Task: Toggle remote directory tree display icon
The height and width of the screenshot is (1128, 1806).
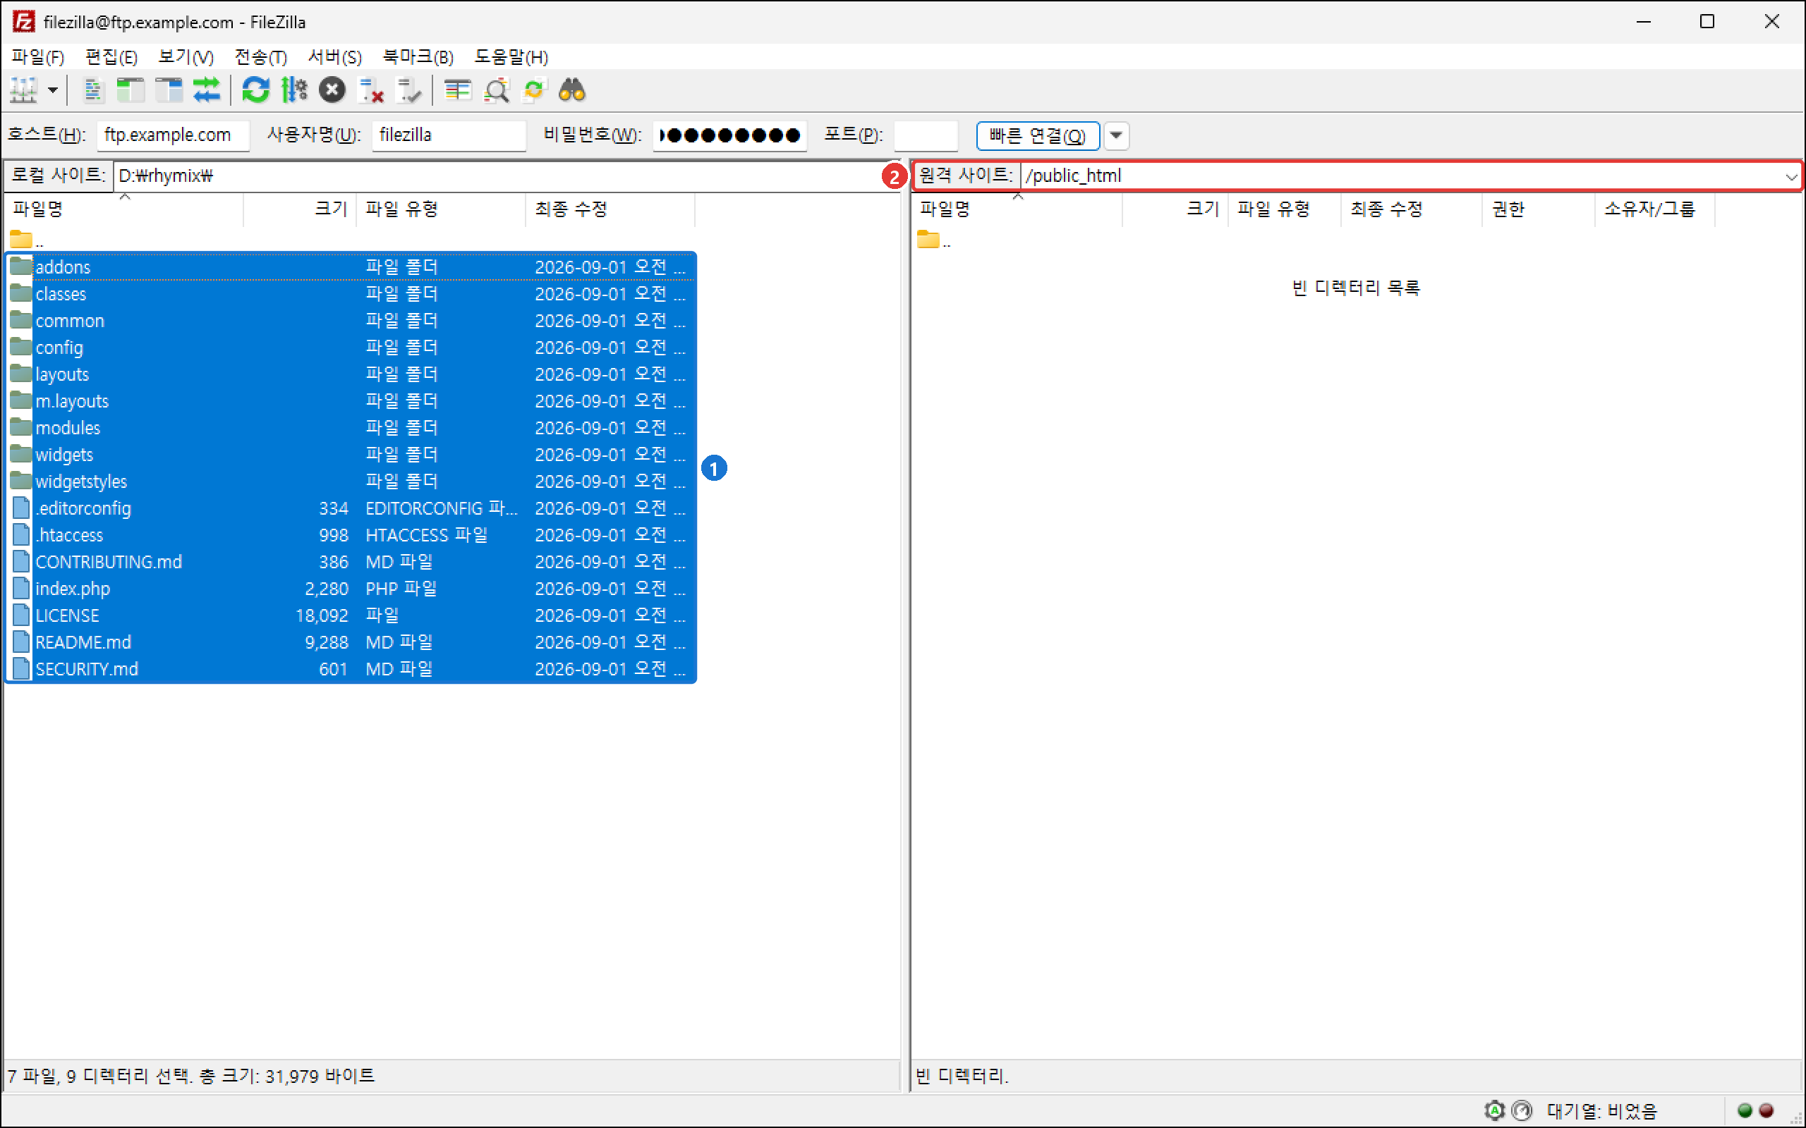Action: coord(169,90)
